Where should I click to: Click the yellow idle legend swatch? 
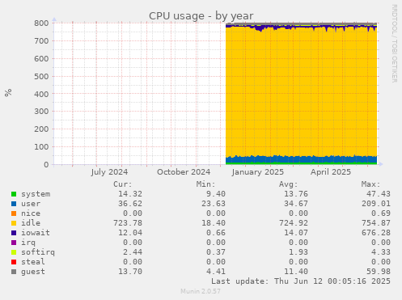click(14, 223)
